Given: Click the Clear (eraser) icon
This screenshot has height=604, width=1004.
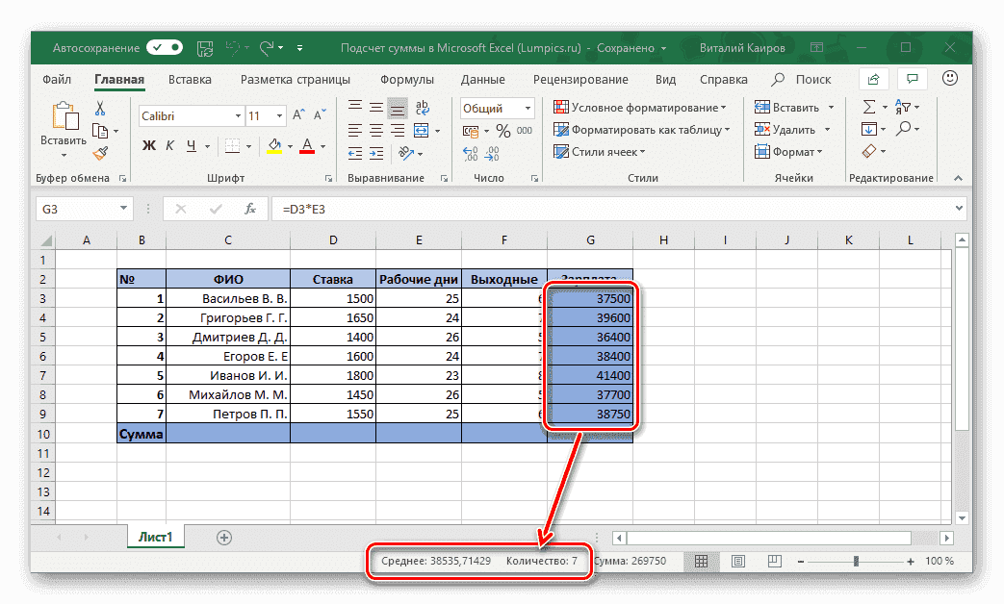Looking at the screenshot, I should (x=869, y=152).
